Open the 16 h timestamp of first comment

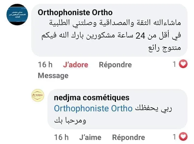tap(45, 65)
